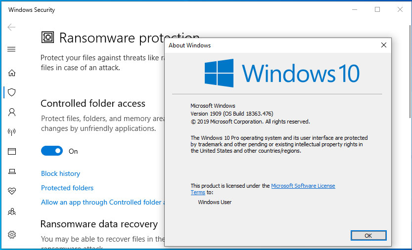This screenshot has width=412, height=250.
Task: Open Protected folders link
Action: [x=67, y=188]
